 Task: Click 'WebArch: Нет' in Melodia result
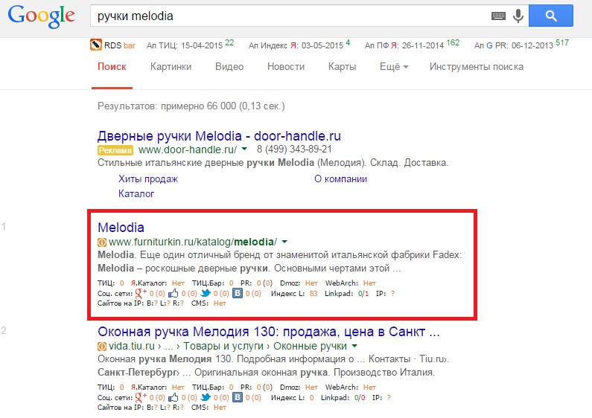pyautogui.click(x=351, y=283)
